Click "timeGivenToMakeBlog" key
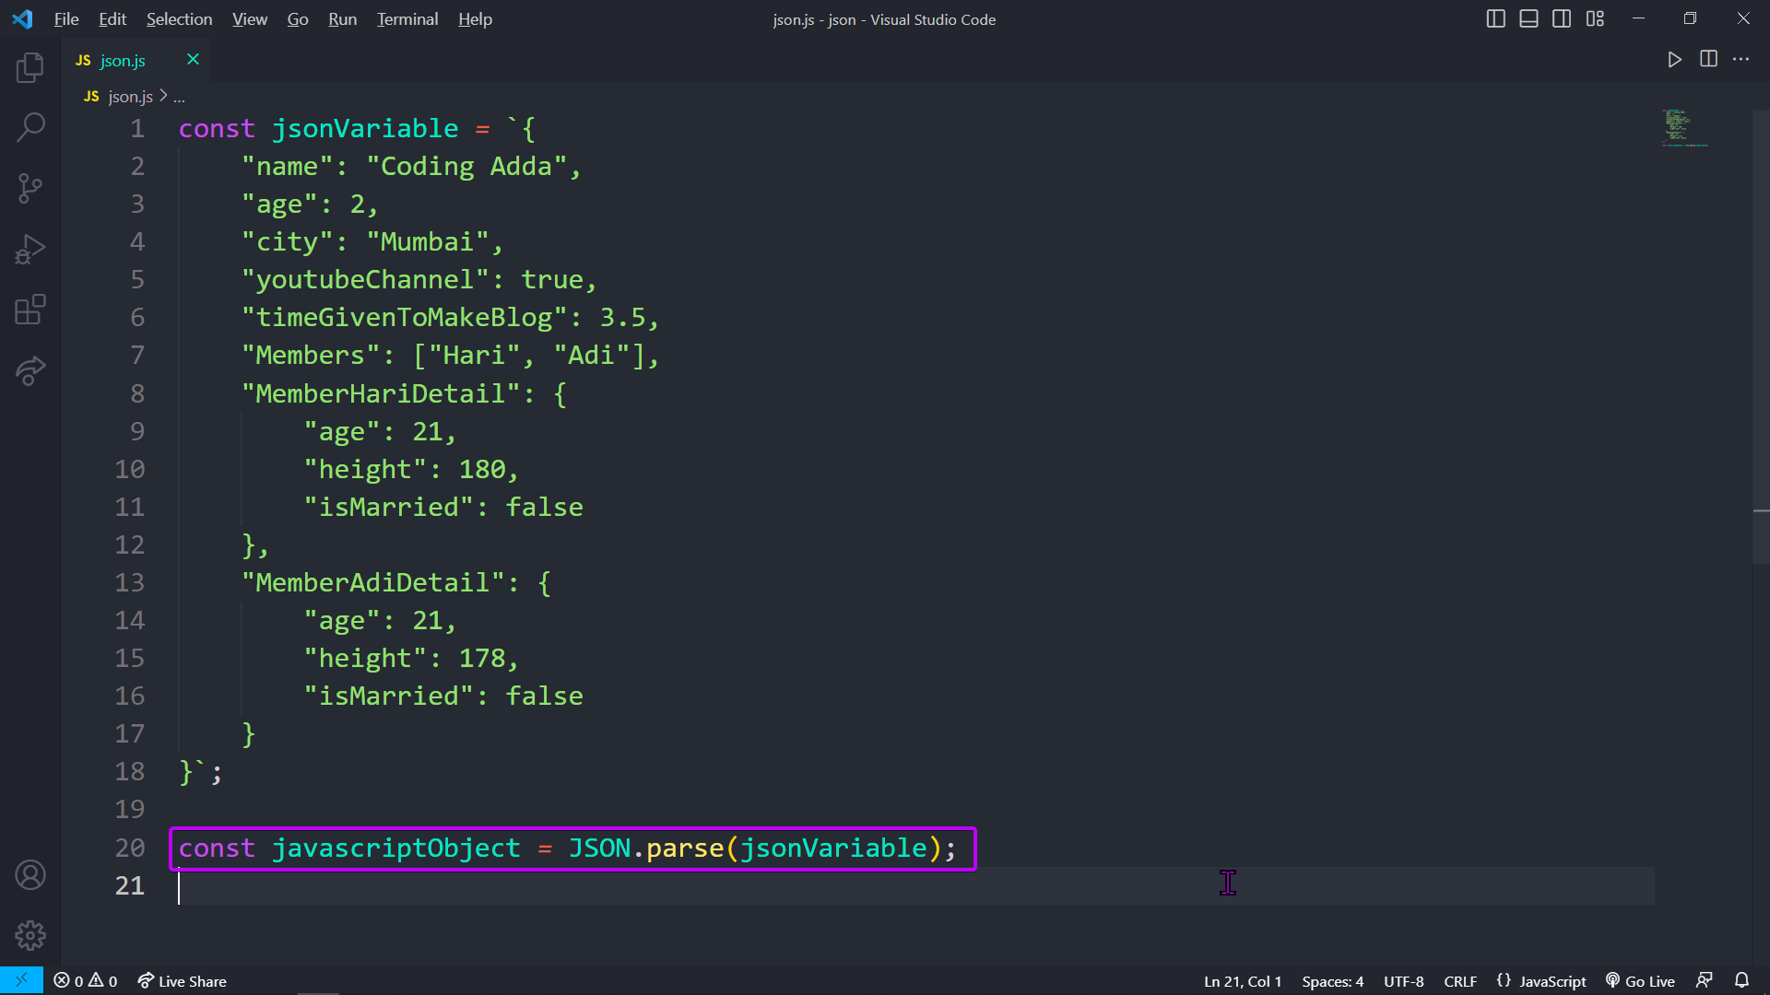This screenshot has width=1770, height=995. pyautogui.click(x=404, y=317)
